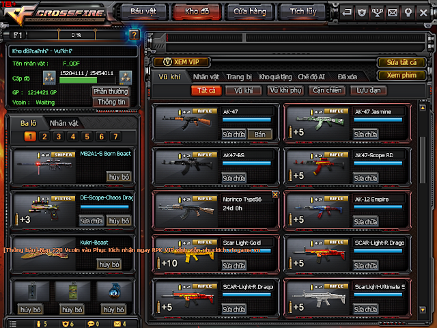Click hủy bỏ for M82A1-S Born Beast

(119, 177)
